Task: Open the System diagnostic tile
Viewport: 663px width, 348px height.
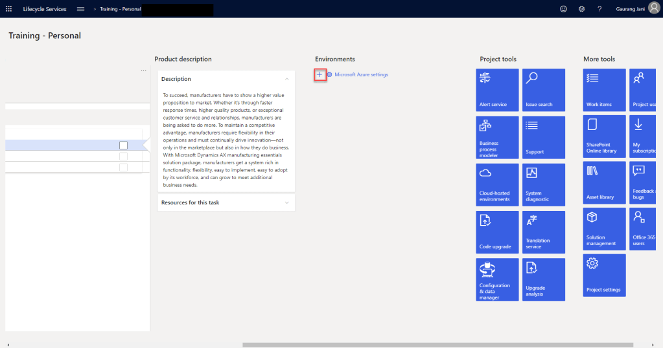Action: (x=544, y=184)
